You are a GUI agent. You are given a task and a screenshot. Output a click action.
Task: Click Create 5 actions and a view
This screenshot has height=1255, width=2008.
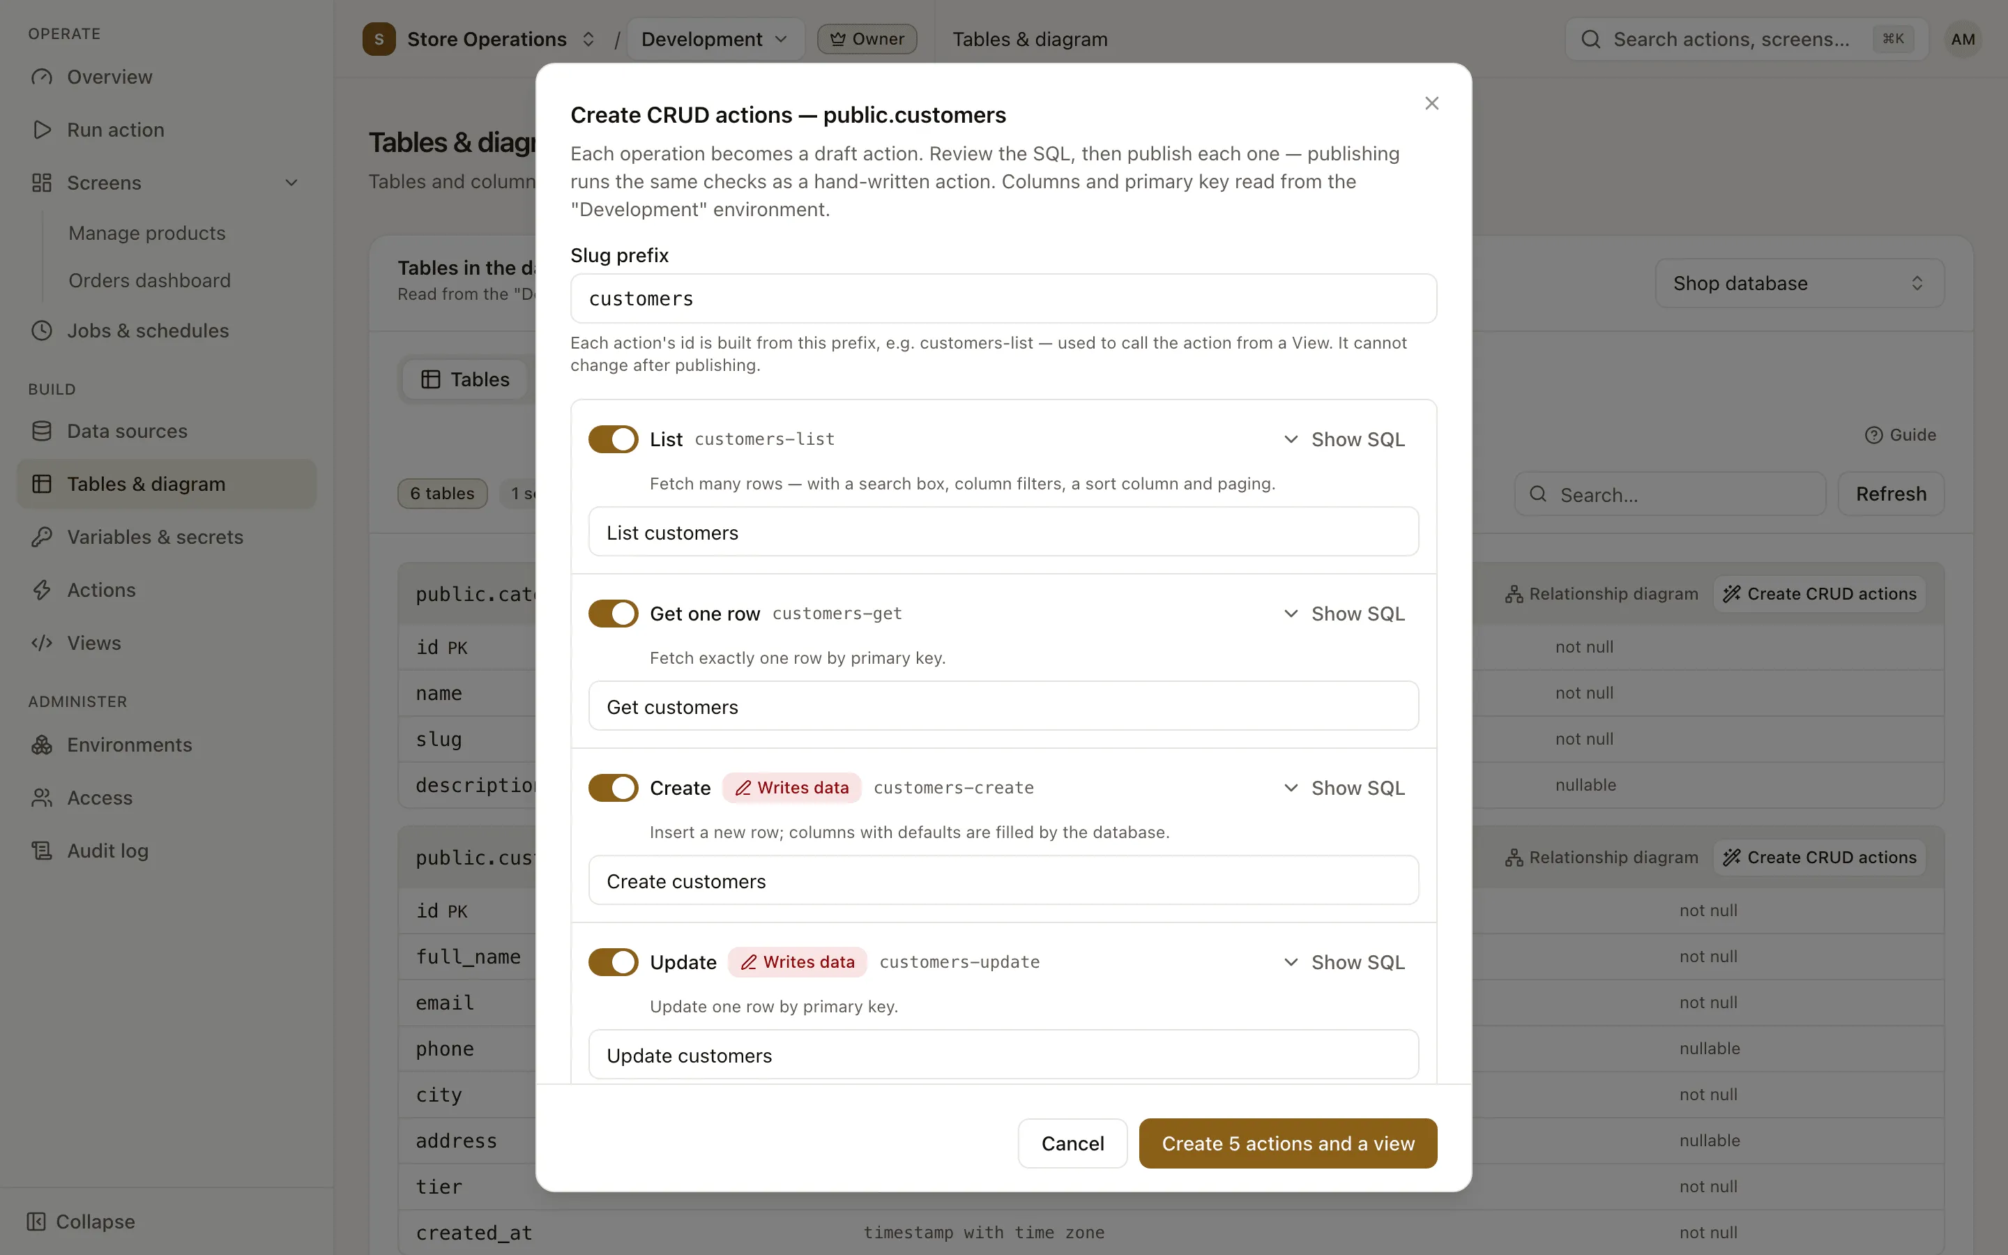pos(1288,1143)
